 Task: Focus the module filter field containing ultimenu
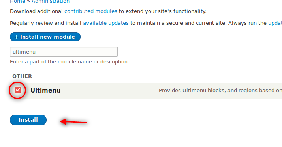pos(64,52)
